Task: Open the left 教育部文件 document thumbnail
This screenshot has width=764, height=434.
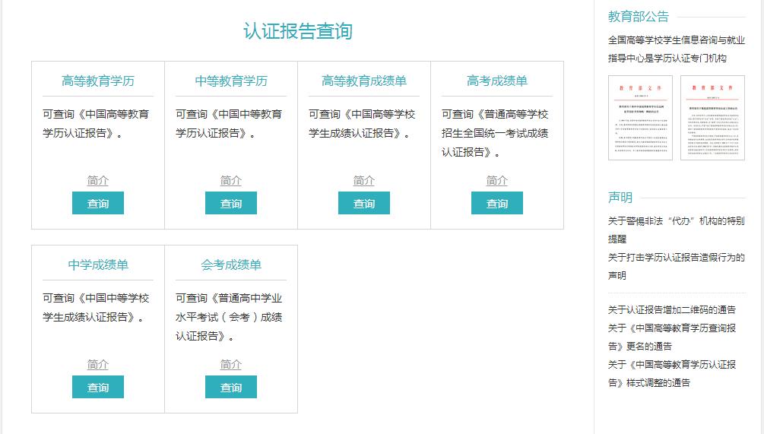Action: (x=640, y=118)
